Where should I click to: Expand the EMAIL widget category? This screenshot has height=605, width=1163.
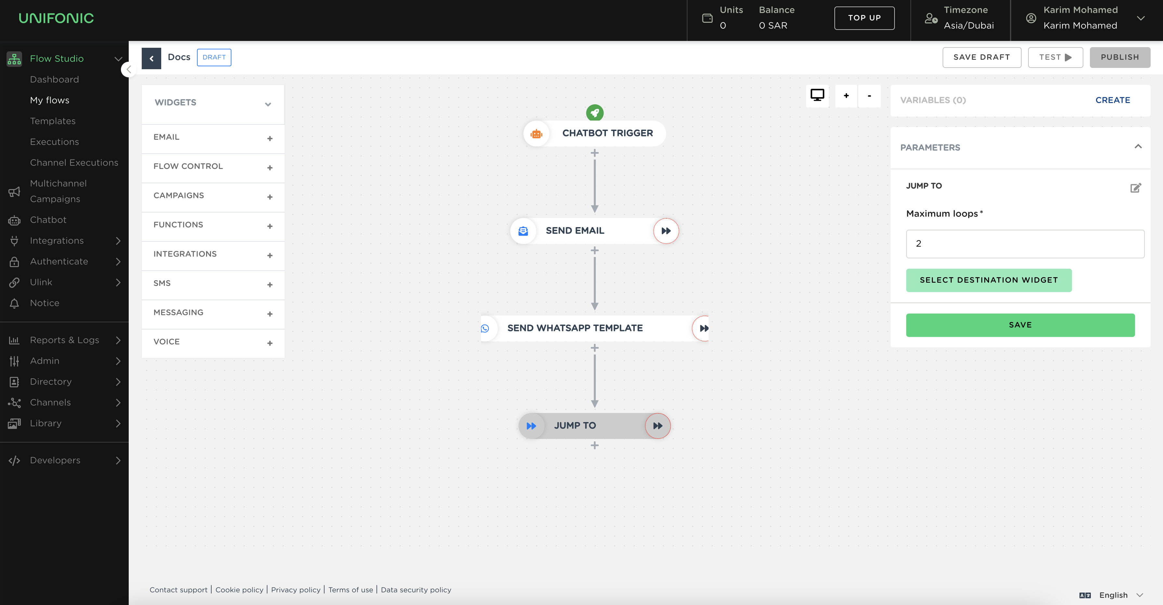tap(269, 138)
